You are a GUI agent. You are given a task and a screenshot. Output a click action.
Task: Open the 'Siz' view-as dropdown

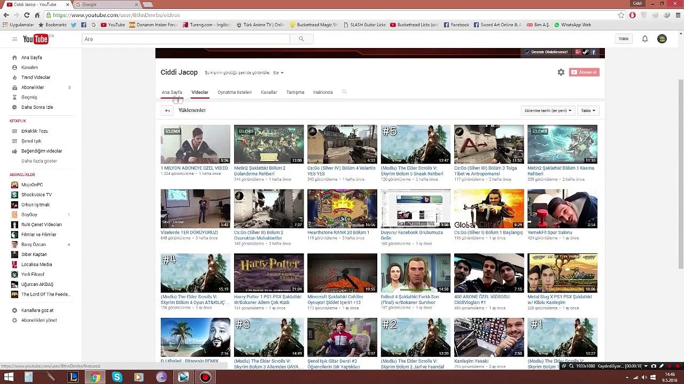(x=278, y=73)
